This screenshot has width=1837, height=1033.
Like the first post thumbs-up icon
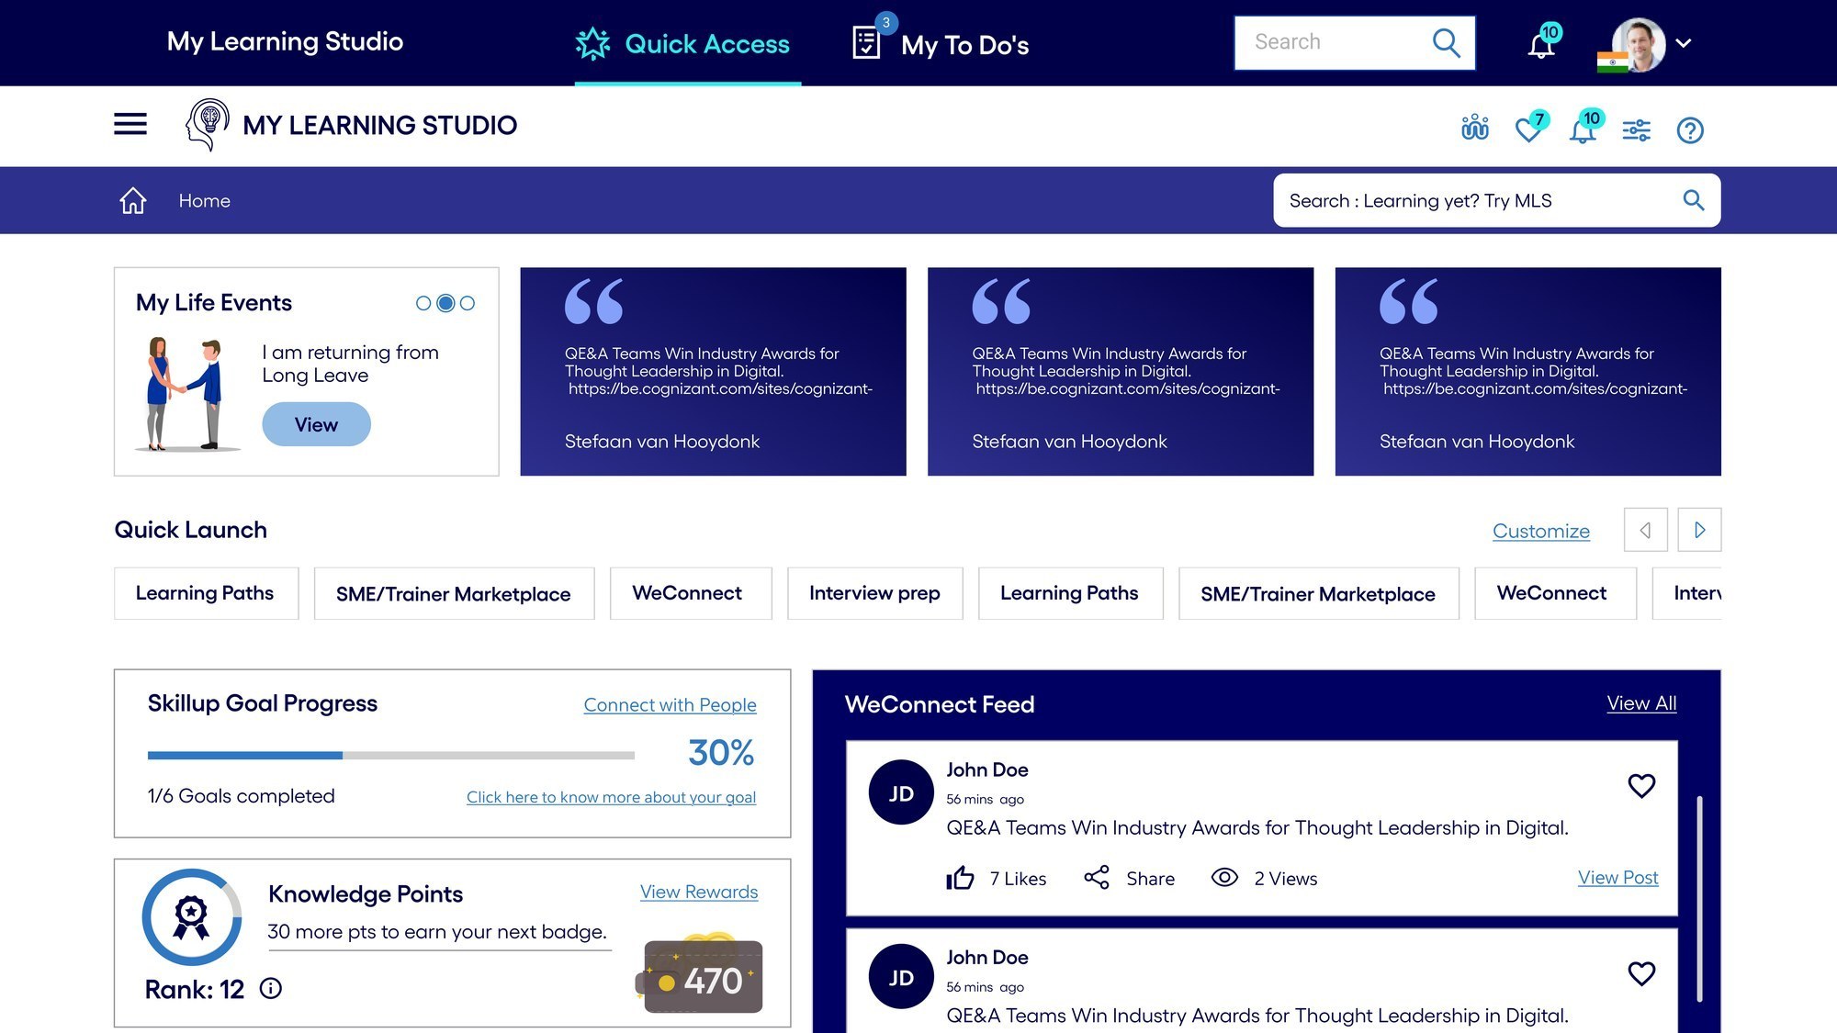coord(960,878)
